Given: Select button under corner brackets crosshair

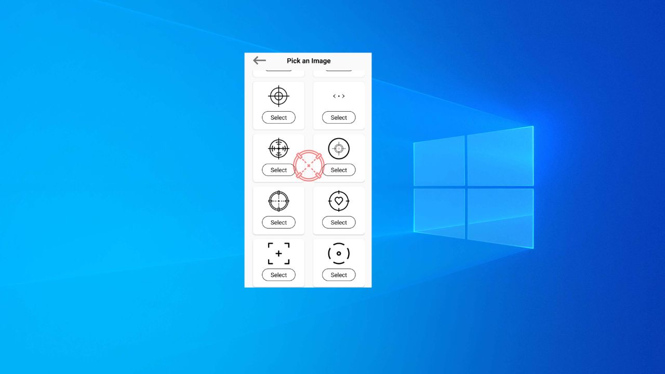Looking at the screenshot, I should [278, 275].
